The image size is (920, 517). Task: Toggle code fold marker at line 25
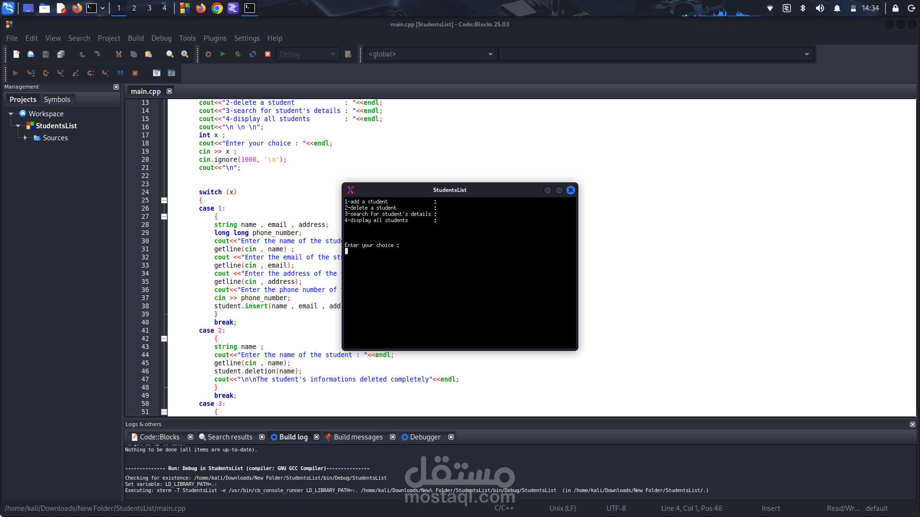tap(164, 200)
